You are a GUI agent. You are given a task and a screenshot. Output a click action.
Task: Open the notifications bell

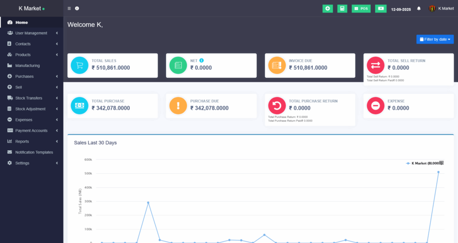coord(419,8)
